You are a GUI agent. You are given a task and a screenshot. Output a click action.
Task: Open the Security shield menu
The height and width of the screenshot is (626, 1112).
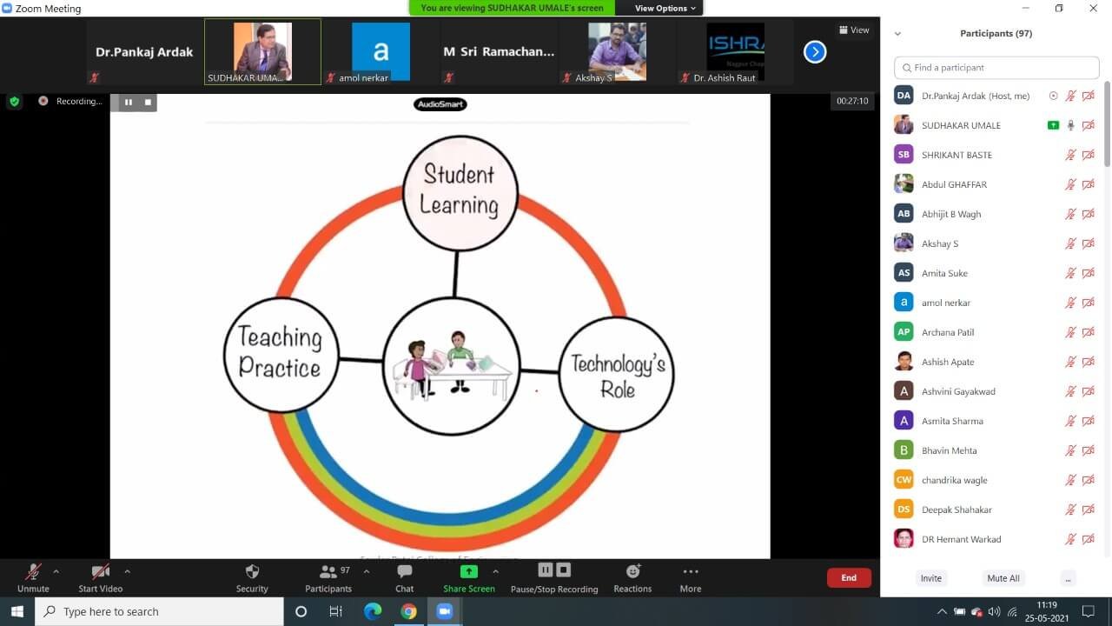pyautogui.click(x=252, y=577)
